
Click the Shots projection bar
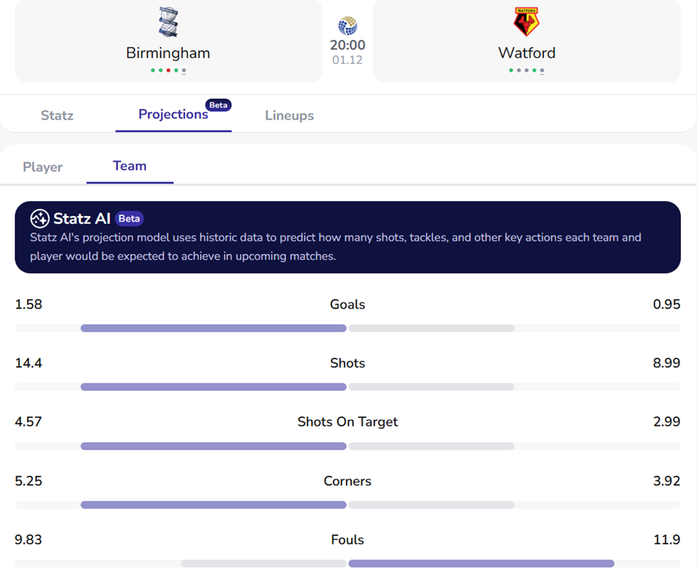coord(347,386)
